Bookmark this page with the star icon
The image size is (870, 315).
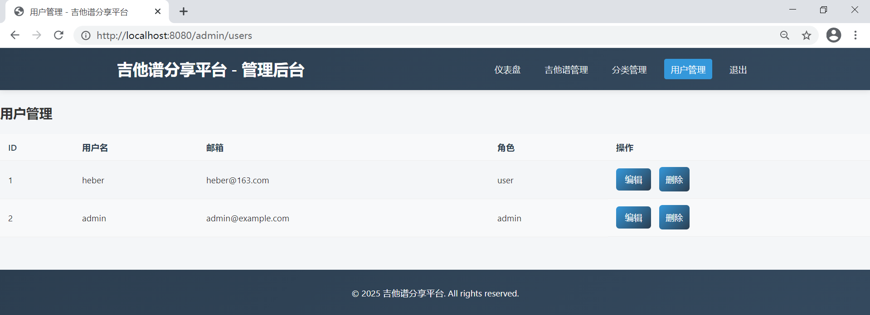[x=806, y=35]
